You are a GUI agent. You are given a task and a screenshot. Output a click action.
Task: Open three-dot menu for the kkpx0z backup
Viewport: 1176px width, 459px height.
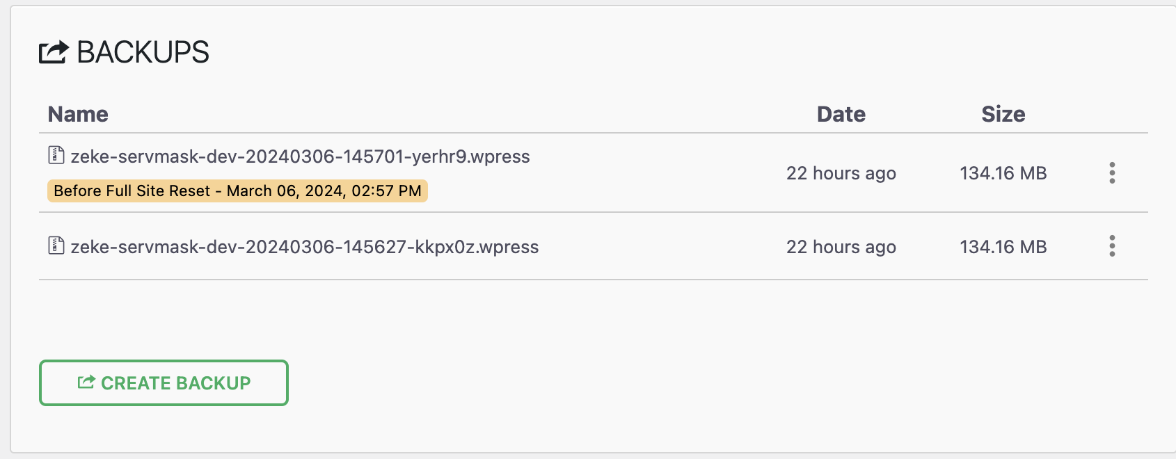click(1112, 246)
